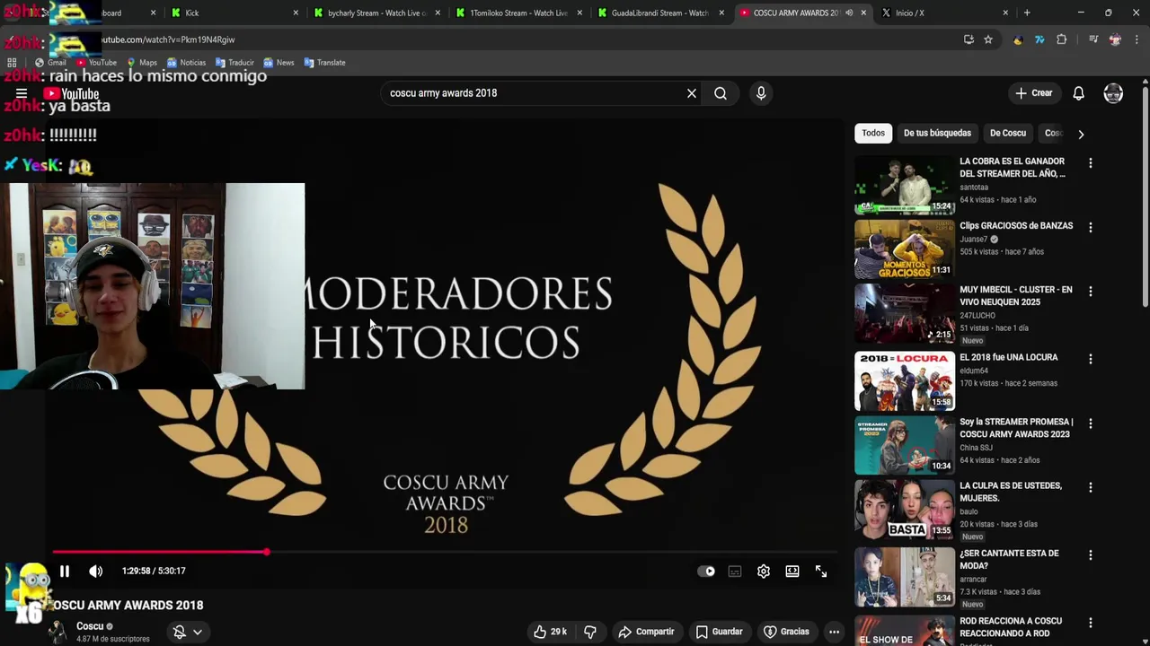Close the COSCU ARMY AWARDS browser tab
The height and width of the screenshot is (646, 1150).
click(x=863, y=13)
